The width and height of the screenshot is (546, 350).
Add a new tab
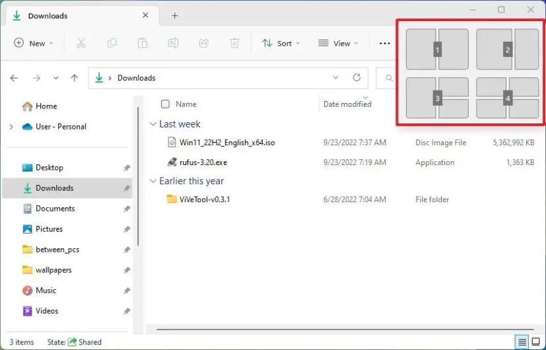click(175, 16)
